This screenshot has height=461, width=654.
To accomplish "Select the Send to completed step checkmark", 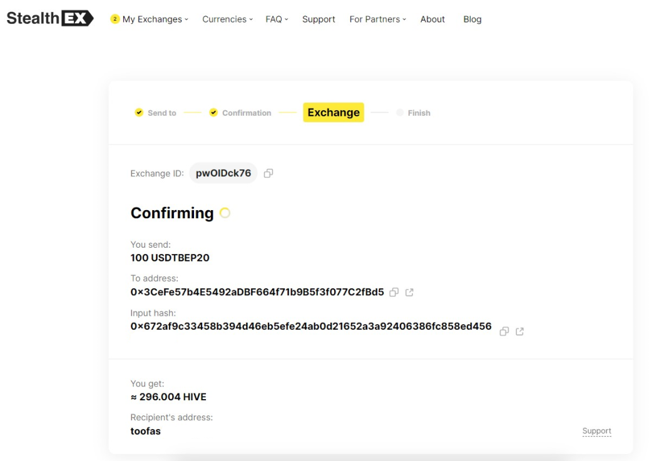I will pos(139,113).
